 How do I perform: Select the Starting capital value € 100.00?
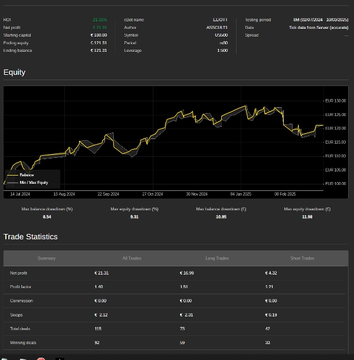pyautogui.click(x=99, y=35)
